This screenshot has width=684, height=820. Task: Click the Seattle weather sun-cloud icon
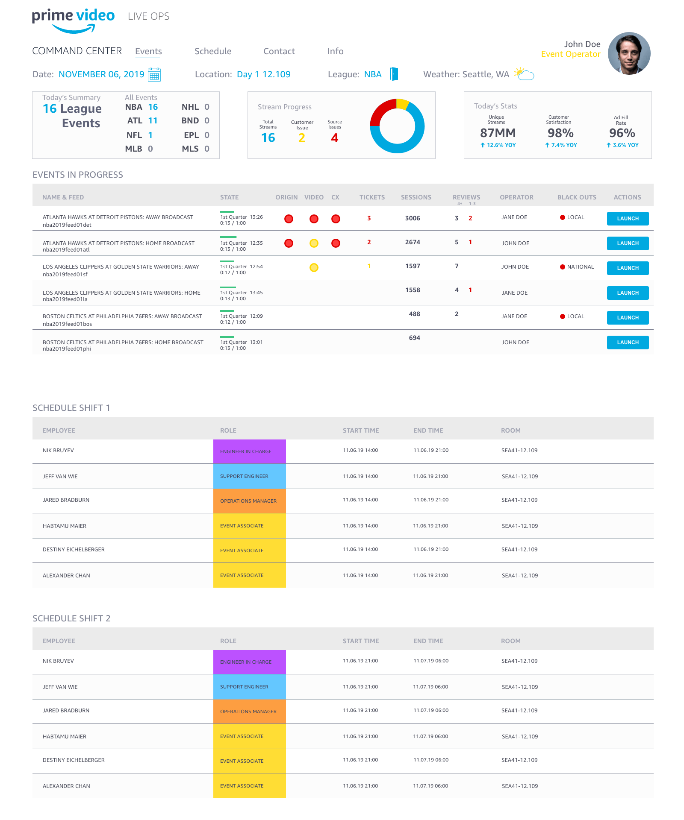[x=524, y=74]
